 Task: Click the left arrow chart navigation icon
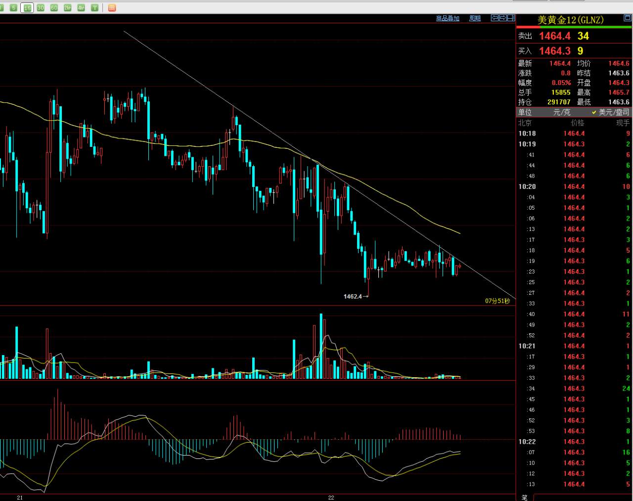coord(495,18)
